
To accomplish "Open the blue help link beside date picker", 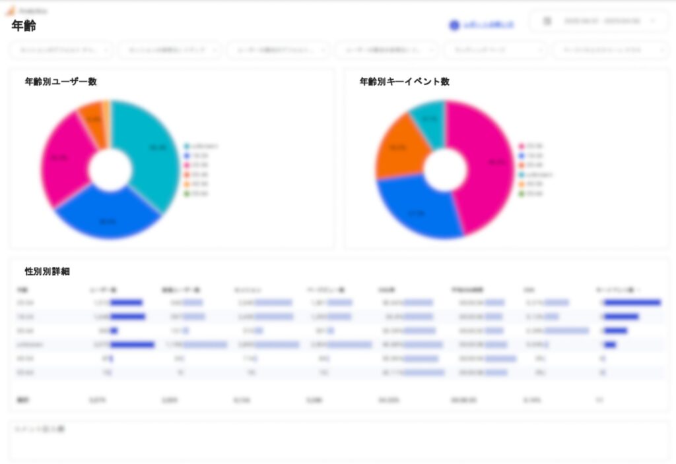I will (x=488, y=25).
